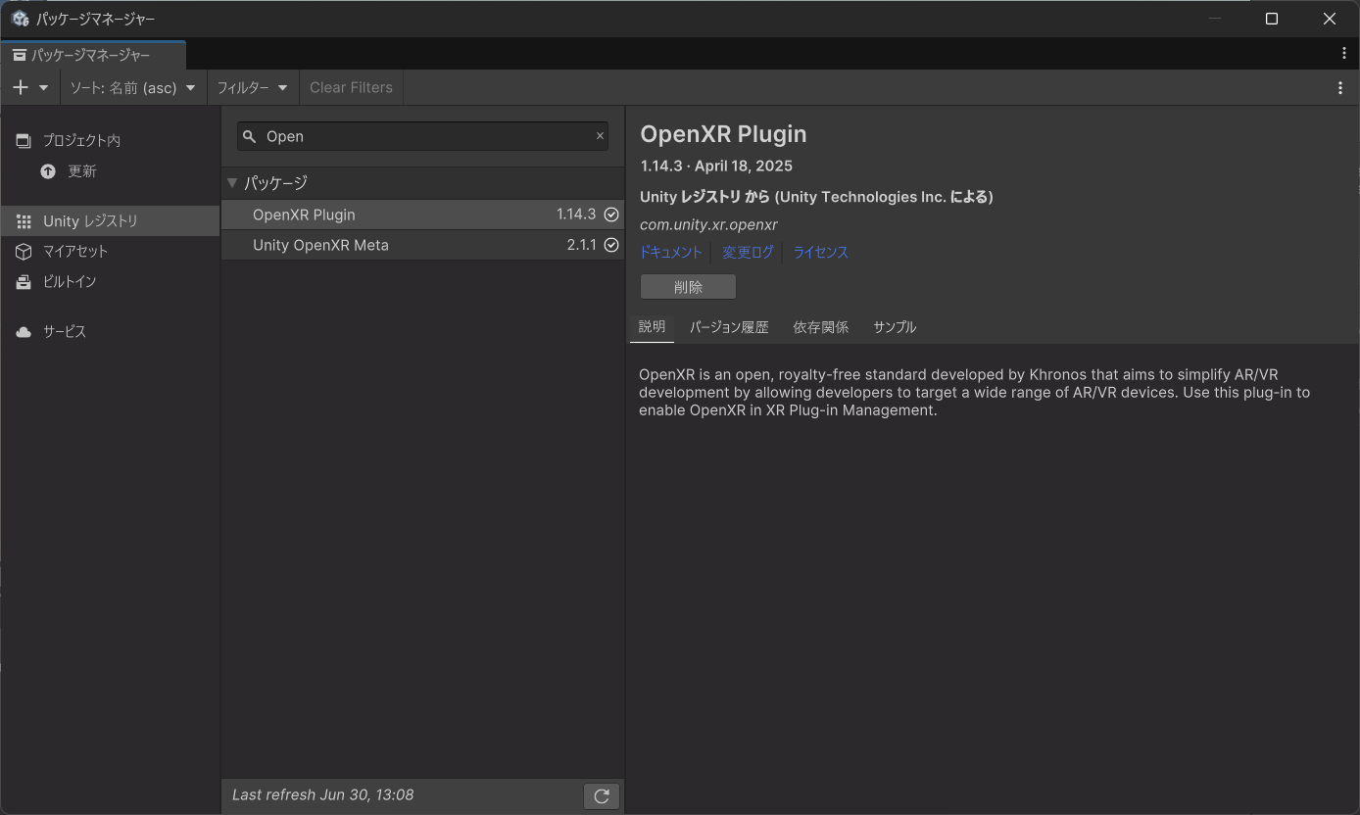Select the Unity OpenXR Meta package row
The height and width of the screenshot is (815, 1360).
(x=422, y=245)
